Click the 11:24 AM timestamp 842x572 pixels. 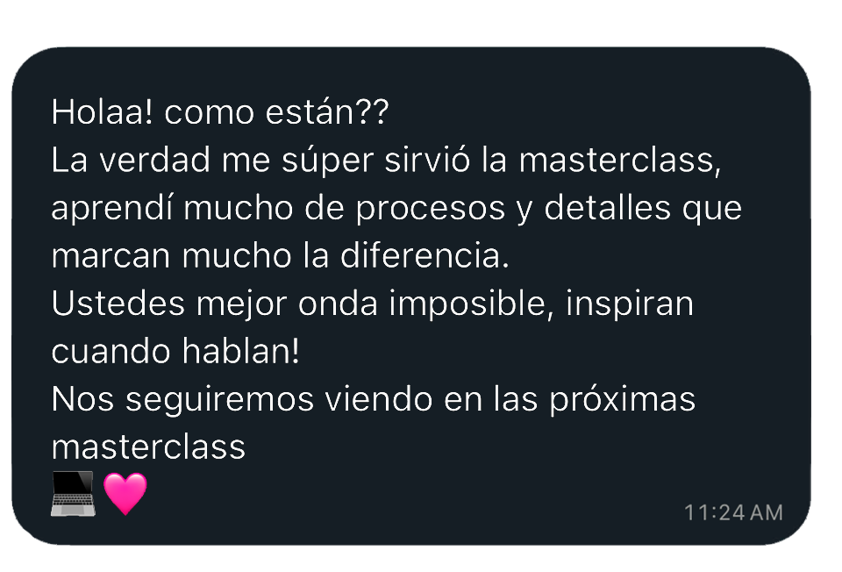pyautogui.click(x=733, y=513)
